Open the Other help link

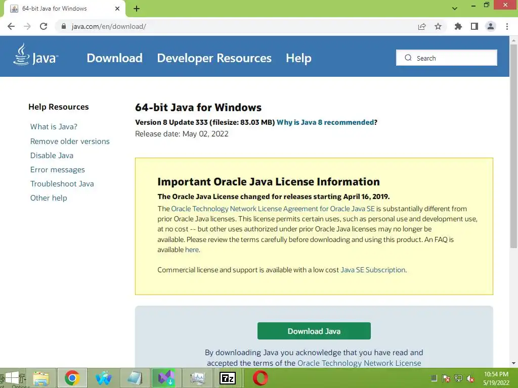click(49, 198)
